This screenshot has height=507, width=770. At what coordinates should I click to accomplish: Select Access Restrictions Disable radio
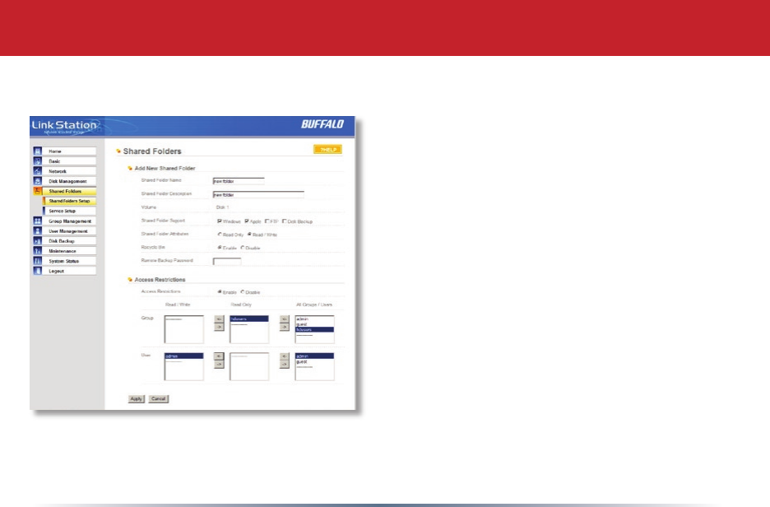click(x=242, y=292)
